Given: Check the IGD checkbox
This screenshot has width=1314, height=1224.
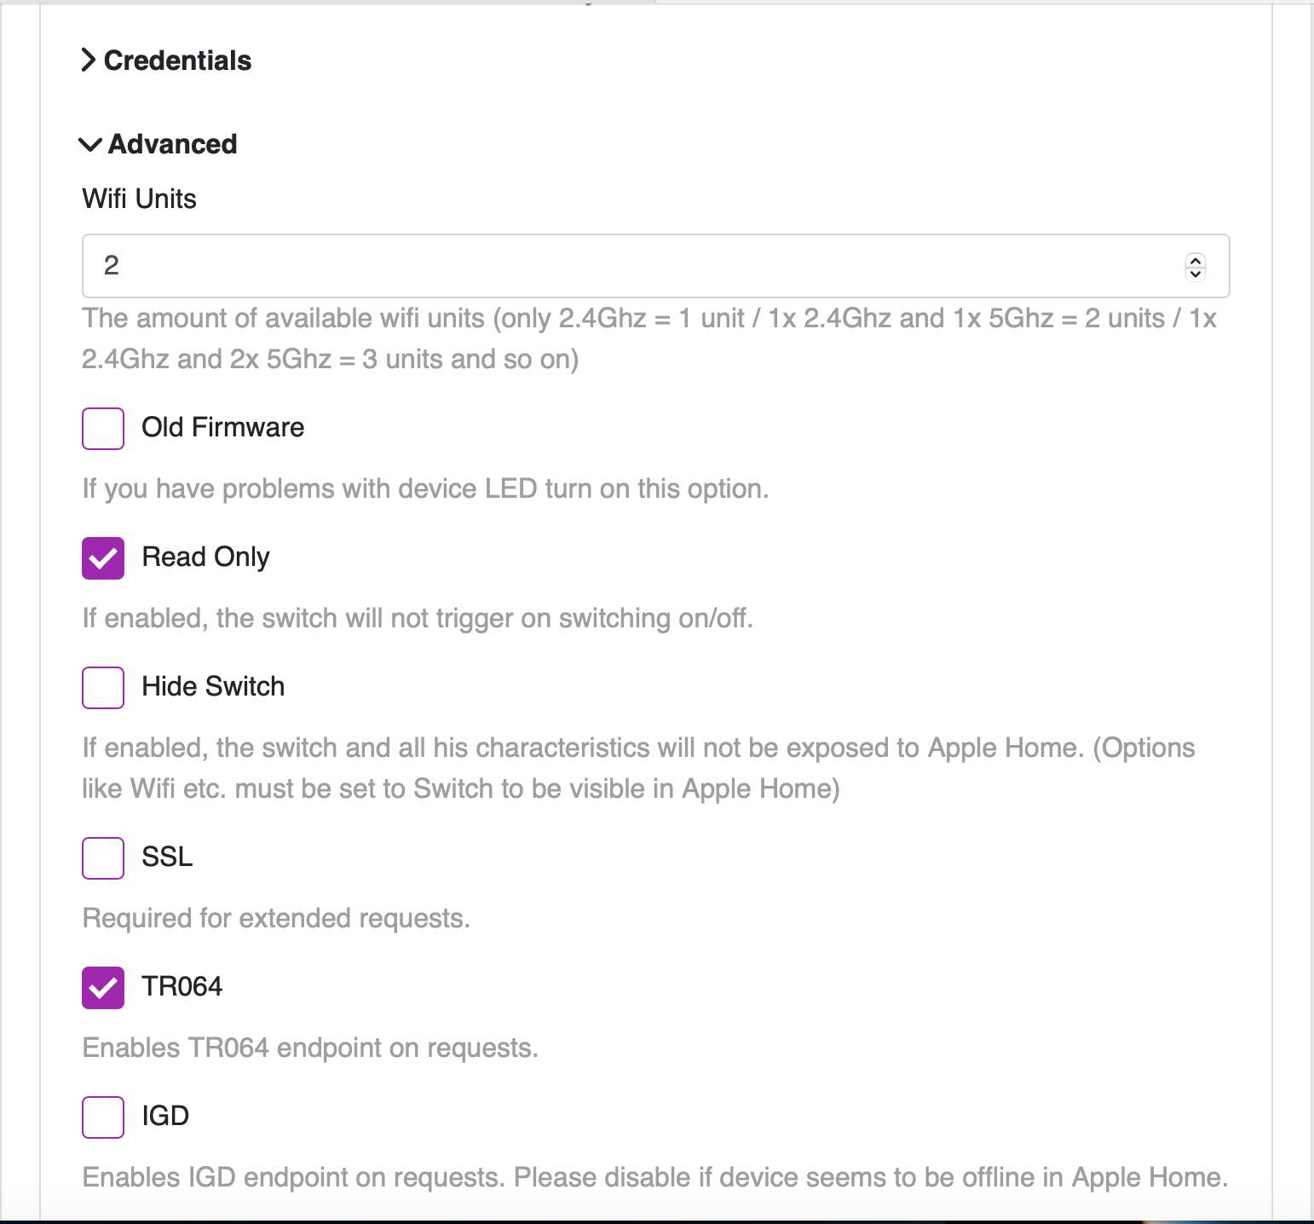Looking at the screenshot, I should 103,1117.
